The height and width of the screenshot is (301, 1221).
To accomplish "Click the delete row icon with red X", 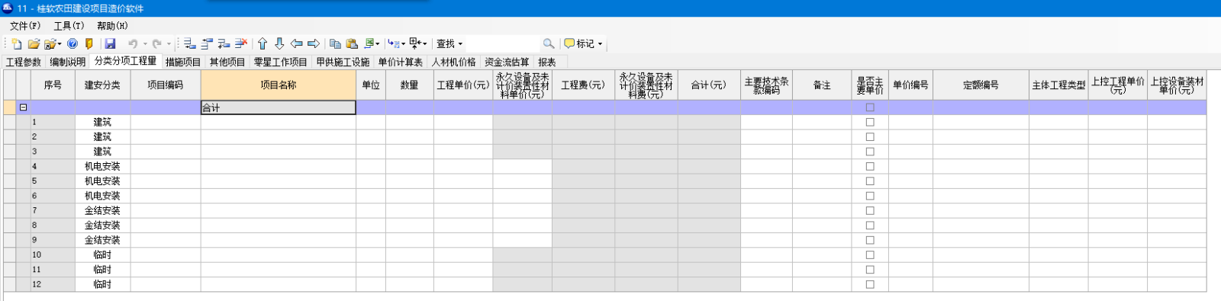I will click(x=241, y=44).
